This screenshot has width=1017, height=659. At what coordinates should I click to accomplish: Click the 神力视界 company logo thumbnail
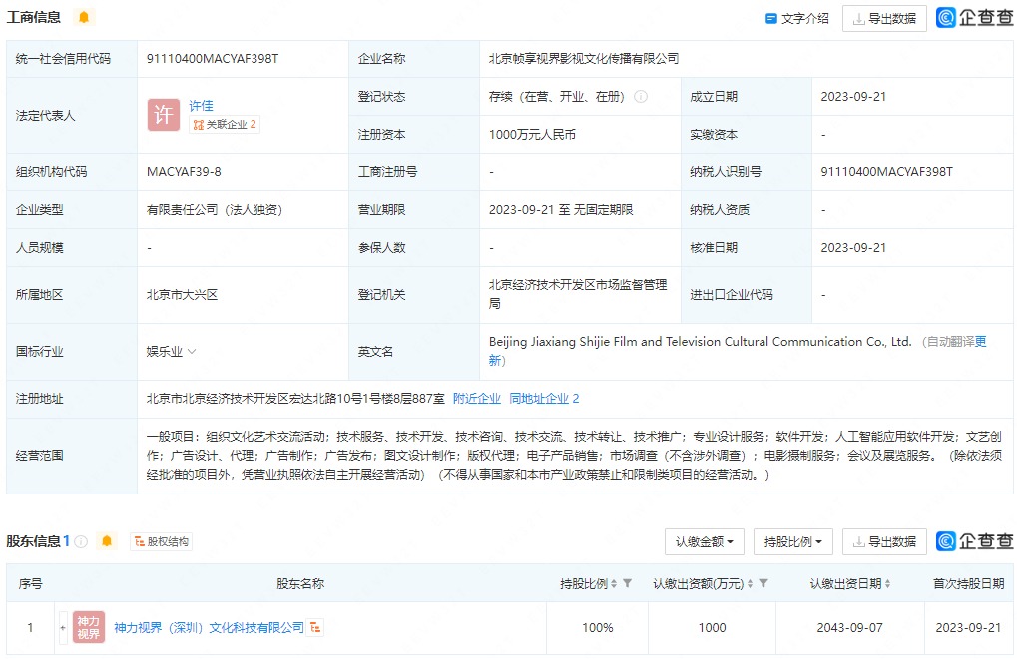coord(88,627)
